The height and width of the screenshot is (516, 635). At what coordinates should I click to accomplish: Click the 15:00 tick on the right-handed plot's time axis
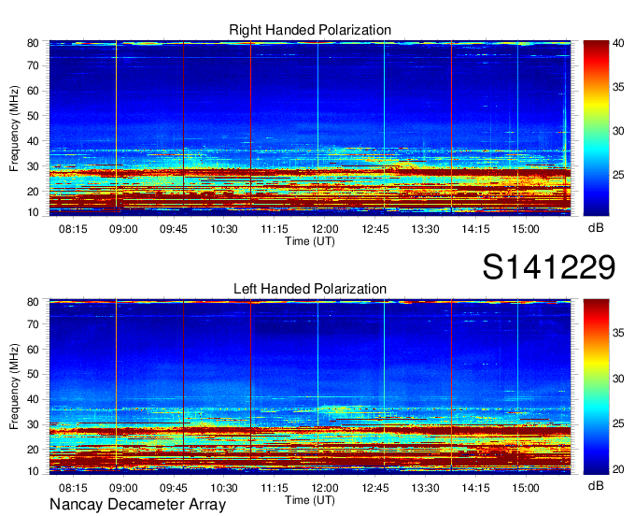tap(526, 229)
